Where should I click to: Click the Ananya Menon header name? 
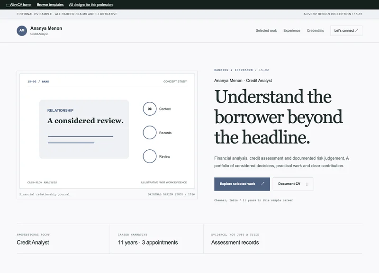coord(46,28)
